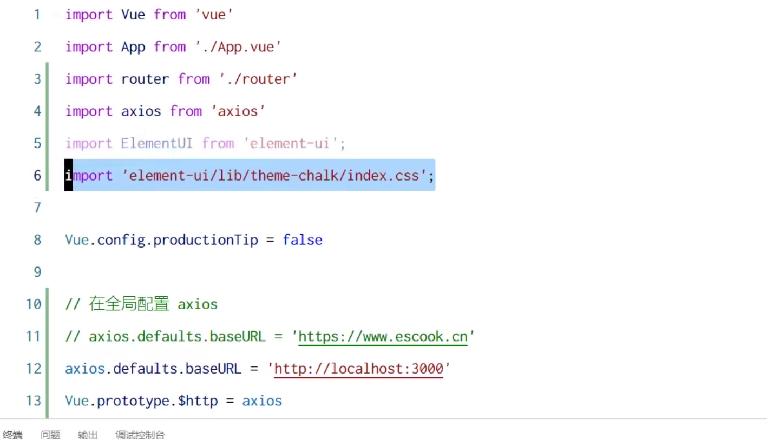Click the false keyword on line 8
767x440 pixels.
tap(303, 239)
